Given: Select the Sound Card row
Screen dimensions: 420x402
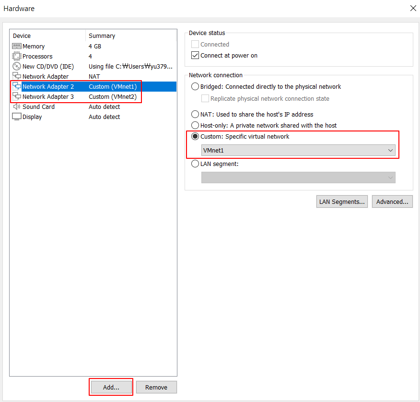Looking at the screenshot, I should [94, 106].
